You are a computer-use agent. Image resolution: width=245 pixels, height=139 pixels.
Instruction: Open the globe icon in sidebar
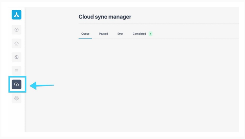click(17, 57)
